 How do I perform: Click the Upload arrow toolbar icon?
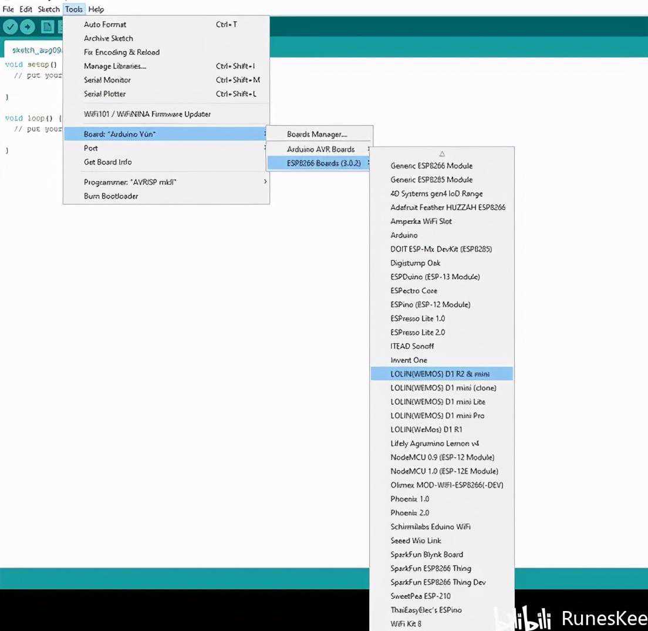(x=27, y=27)
